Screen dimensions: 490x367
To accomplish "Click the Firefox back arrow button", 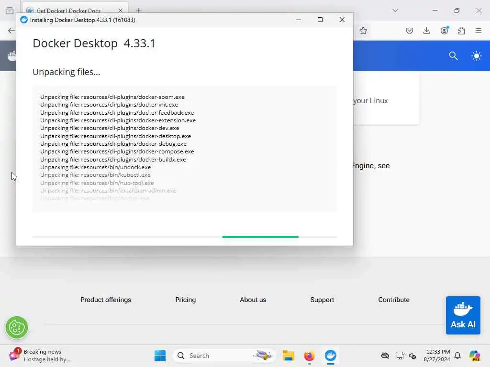I will (x=11, y=31).
